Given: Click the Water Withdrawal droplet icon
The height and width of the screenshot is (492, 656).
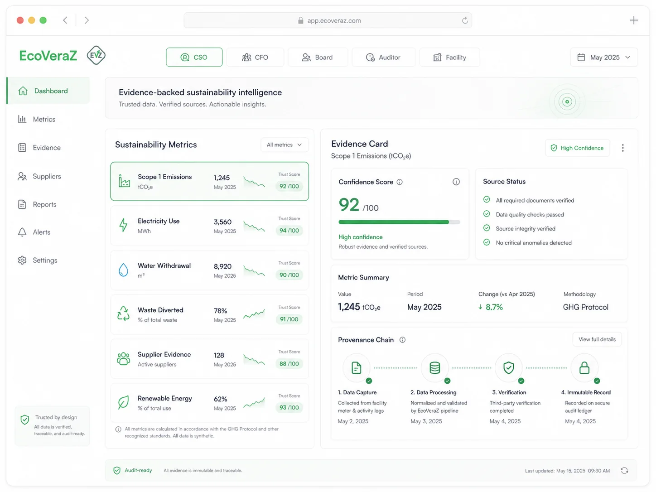Looking at the screenshot, I should [123, 270].
